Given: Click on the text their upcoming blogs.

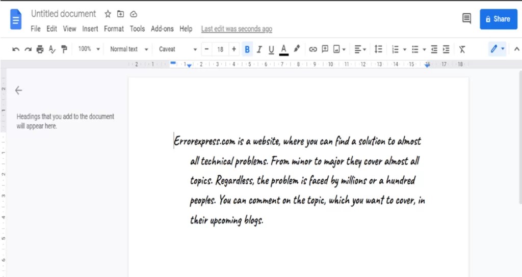Looking at the screenshot, I should coord(227,220).
